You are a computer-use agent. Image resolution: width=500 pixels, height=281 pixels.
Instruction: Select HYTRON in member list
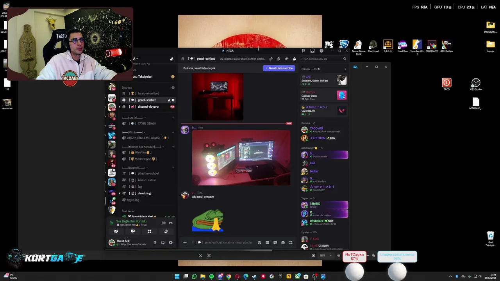point(324,138)
